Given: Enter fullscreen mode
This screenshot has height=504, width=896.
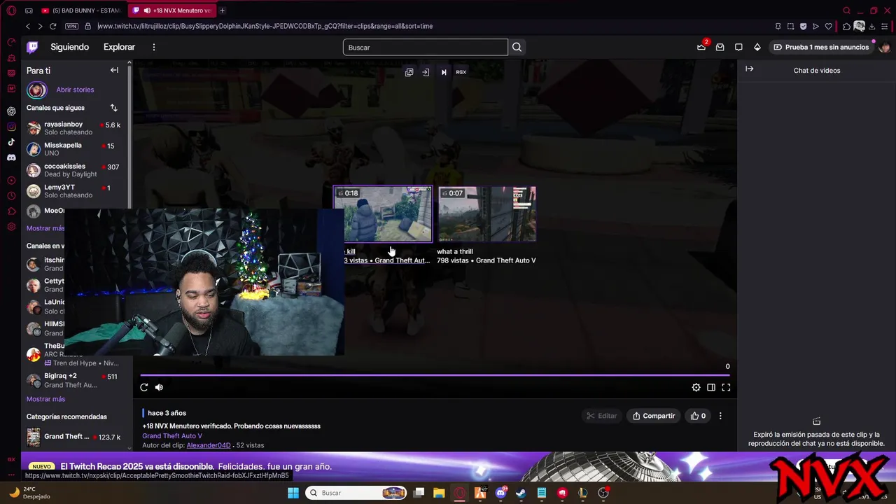Looking at the screenshot, I should tap(726, 387).
